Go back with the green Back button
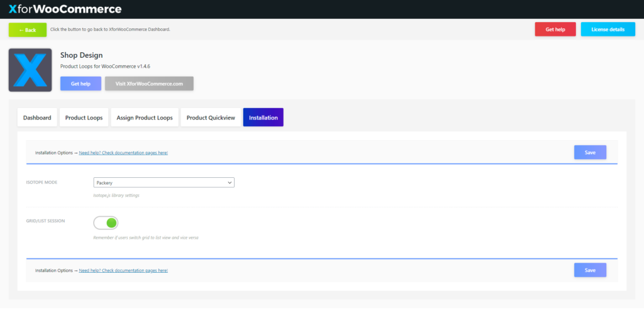 click(x=28, y=30)
